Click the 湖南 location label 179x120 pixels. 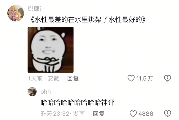coord(79,114)
